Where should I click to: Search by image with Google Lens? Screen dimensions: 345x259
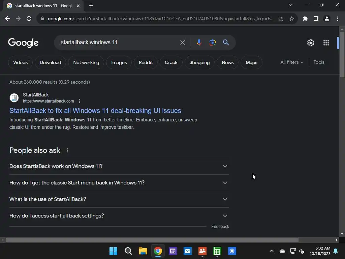click(212, 42)
